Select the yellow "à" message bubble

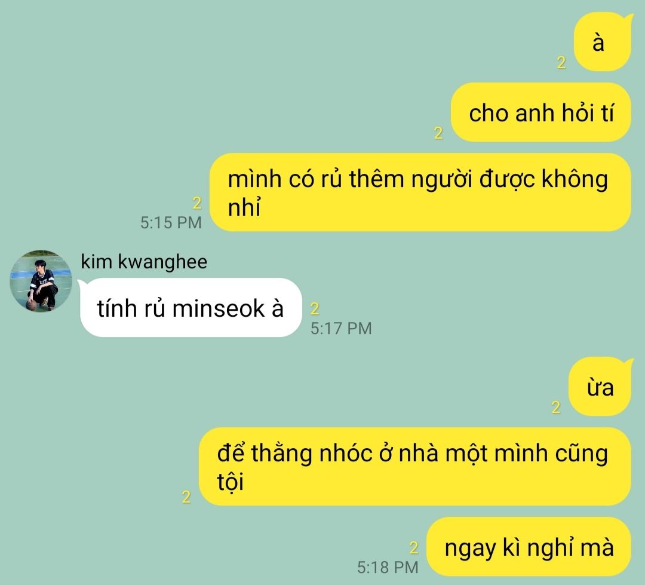(603, 42)
